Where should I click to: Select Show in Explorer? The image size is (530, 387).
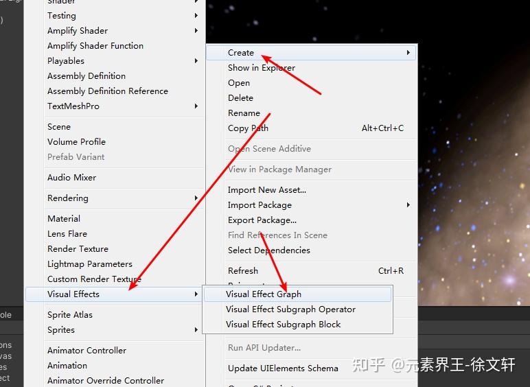click(x=310, y=67)
